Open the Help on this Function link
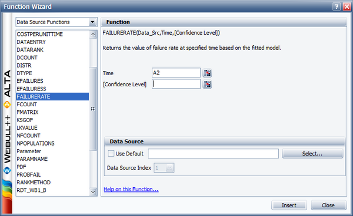 [131, 189]
